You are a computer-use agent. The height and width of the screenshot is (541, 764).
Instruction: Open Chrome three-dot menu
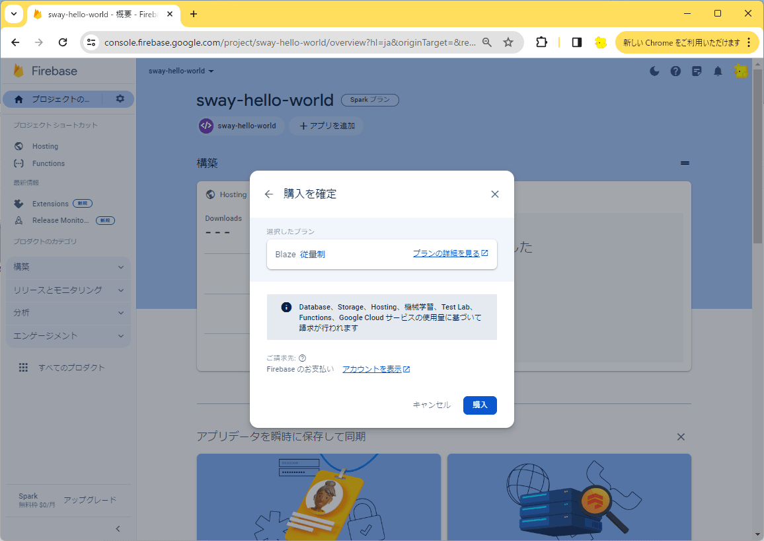click(x=749, y=42)
